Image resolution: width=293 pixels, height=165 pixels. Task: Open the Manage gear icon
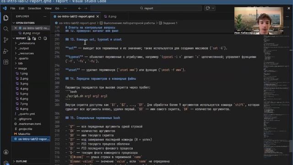(x=6, y=163)
